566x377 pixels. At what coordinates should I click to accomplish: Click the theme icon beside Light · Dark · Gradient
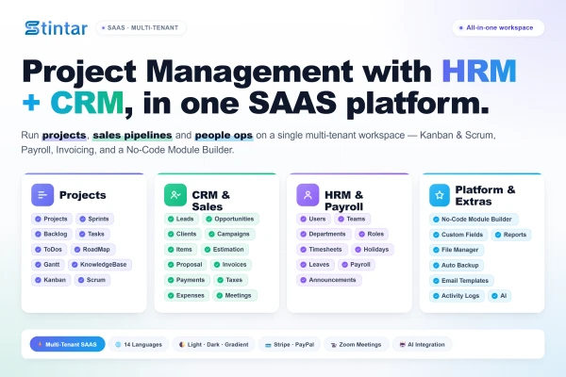click(182, 345)
